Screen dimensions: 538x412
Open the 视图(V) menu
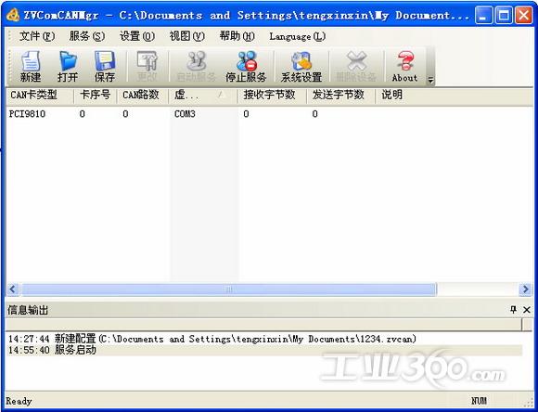coord(186,36)
